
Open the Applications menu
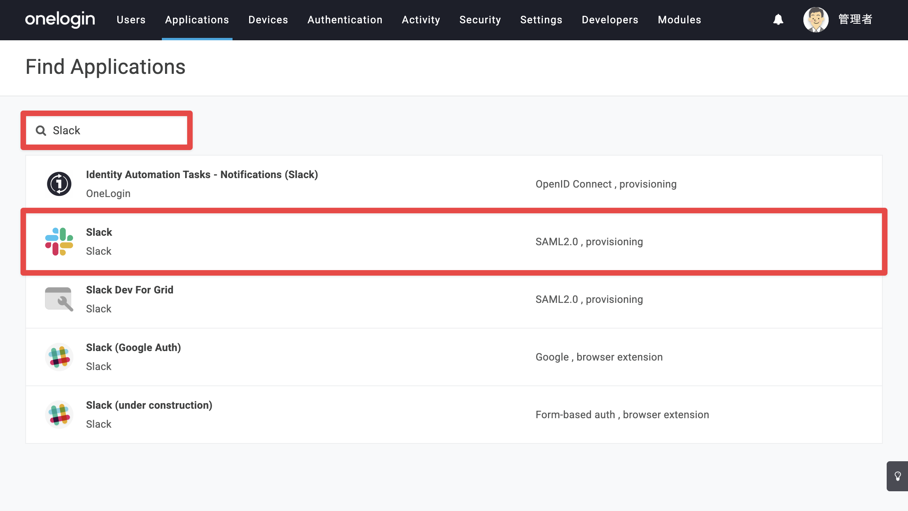point(197,20)
